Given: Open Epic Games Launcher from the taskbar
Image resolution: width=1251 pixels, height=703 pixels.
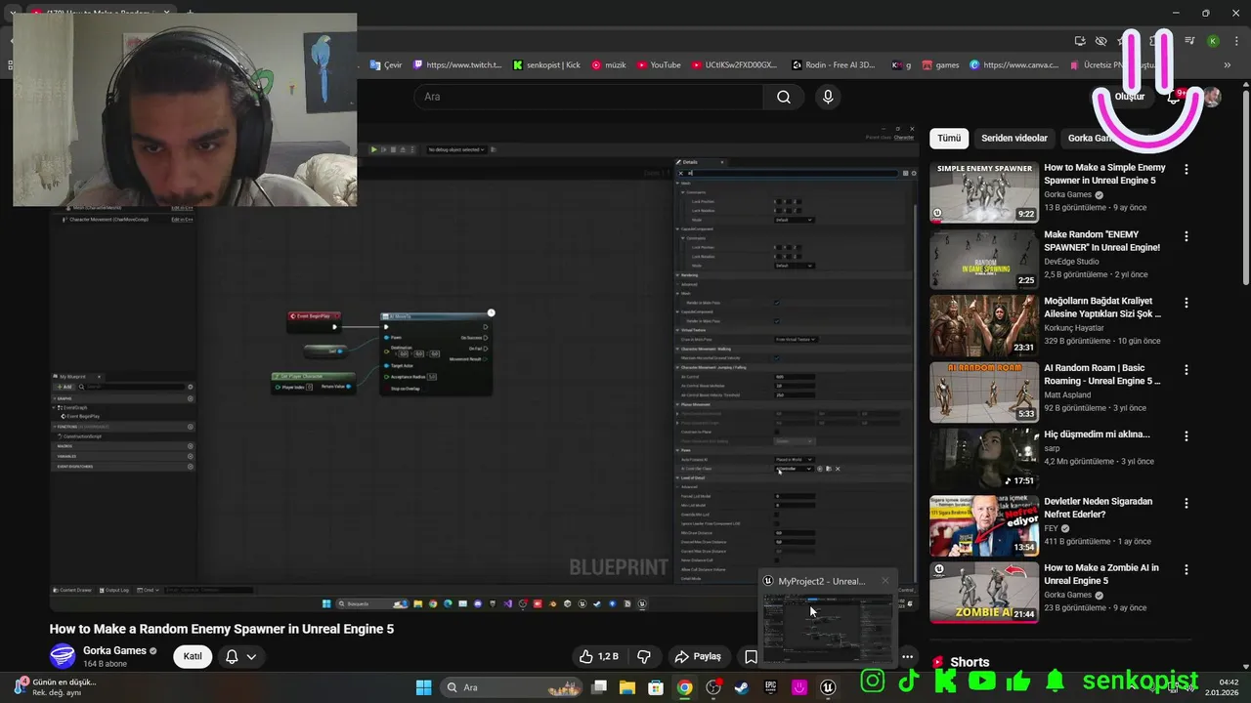Looking at the screenshot, I should (770, 687).
